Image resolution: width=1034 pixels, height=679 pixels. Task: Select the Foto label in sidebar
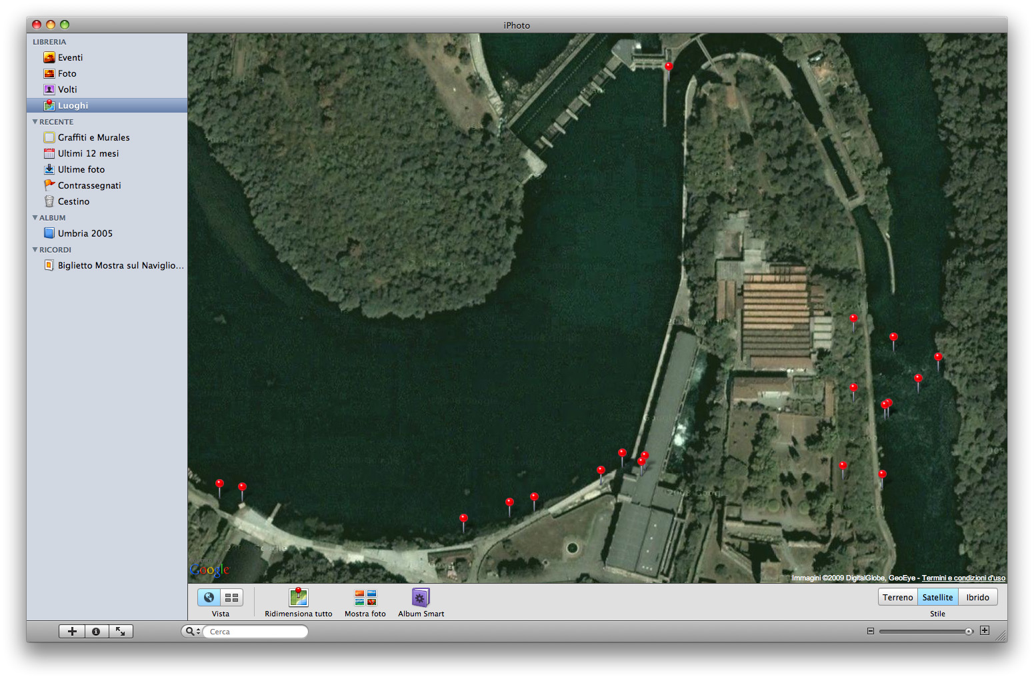[67, 73]
